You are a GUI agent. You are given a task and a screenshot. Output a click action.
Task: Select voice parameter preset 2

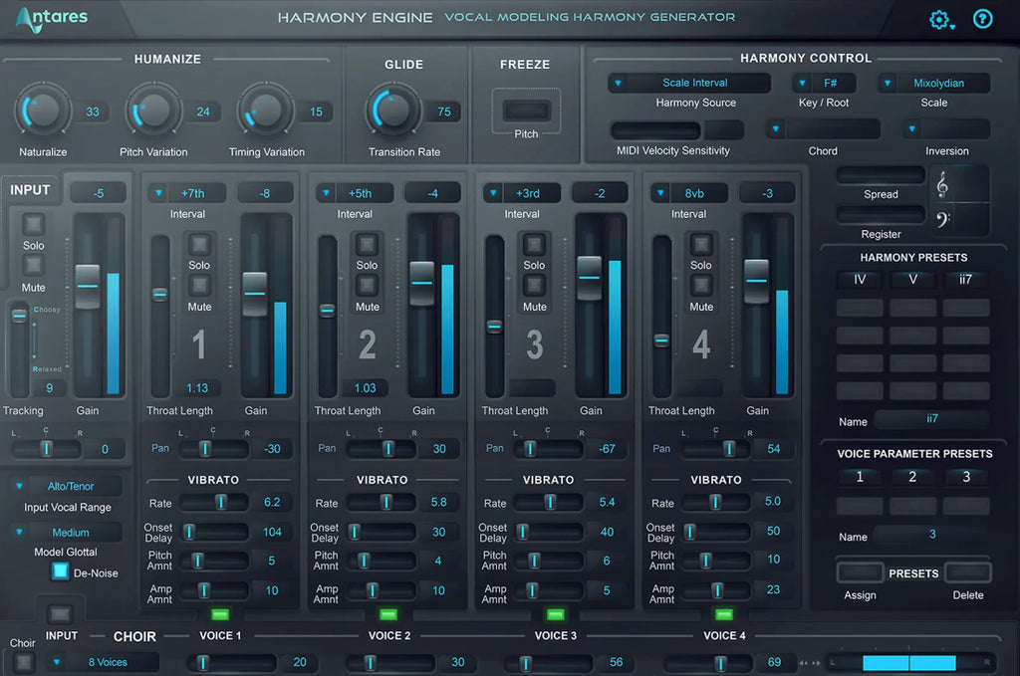coord(911,477)
